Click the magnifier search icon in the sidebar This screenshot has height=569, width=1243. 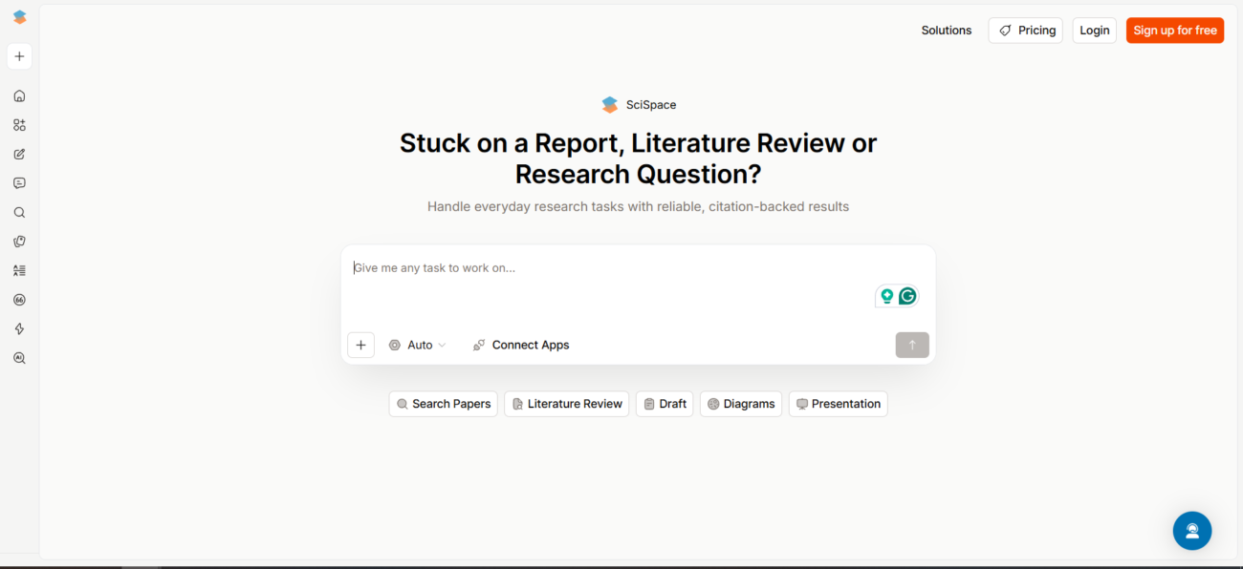19,213
